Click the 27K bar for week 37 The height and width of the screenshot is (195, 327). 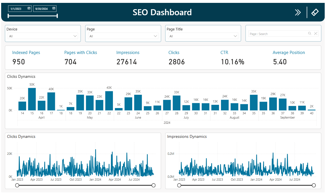[282, 104]
